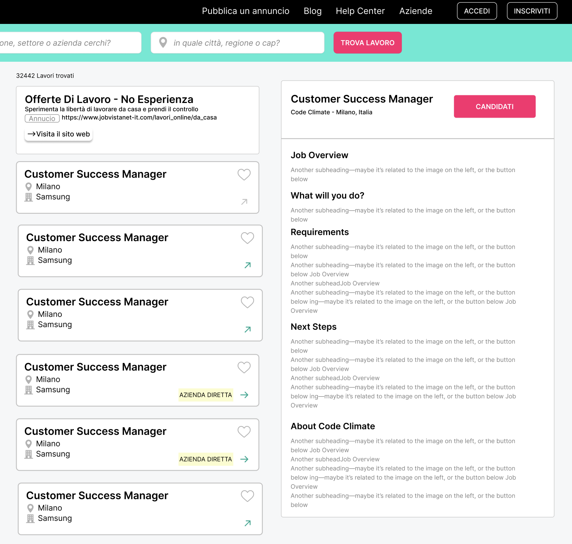The width and height of the screenshot is (572, 544).
Task: Apply using the CANDIDATI button
Action: coord(494,106)
